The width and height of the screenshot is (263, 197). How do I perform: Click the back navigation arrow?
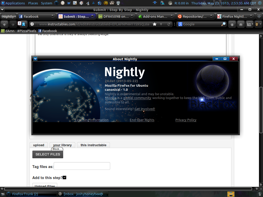4,24
